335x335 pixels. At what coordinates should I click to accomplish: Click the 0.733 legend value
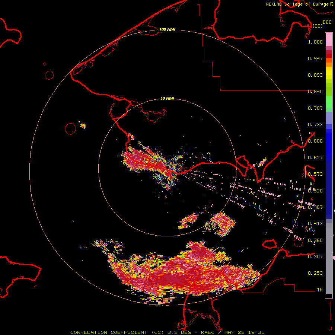pos(315,125)
